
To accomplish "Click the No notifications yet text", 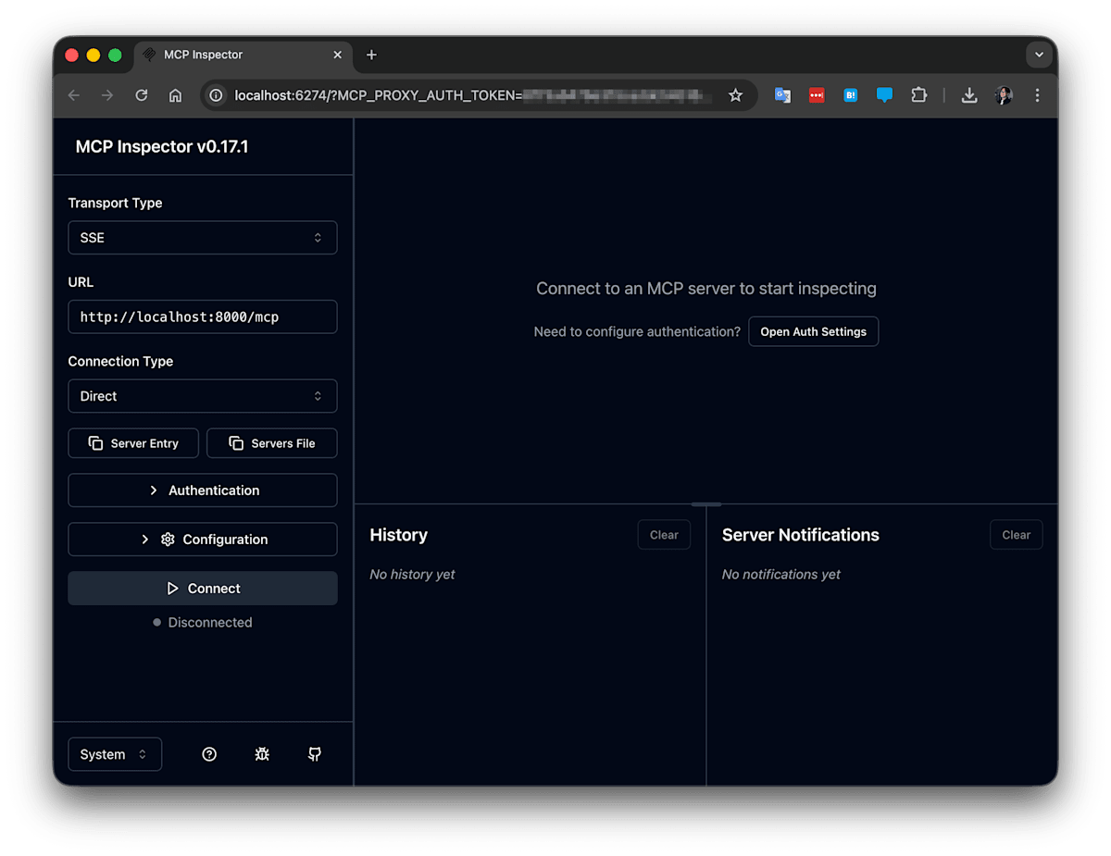I will pos(781,575).
